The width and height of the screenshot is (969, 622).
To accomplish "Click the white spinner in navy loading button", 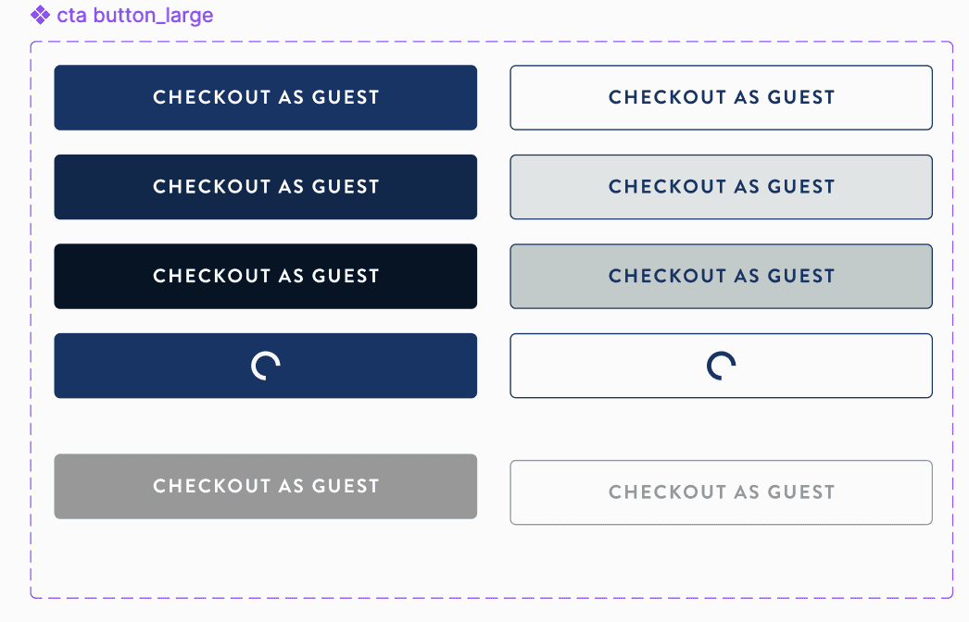I will click(x=266, y=367).
